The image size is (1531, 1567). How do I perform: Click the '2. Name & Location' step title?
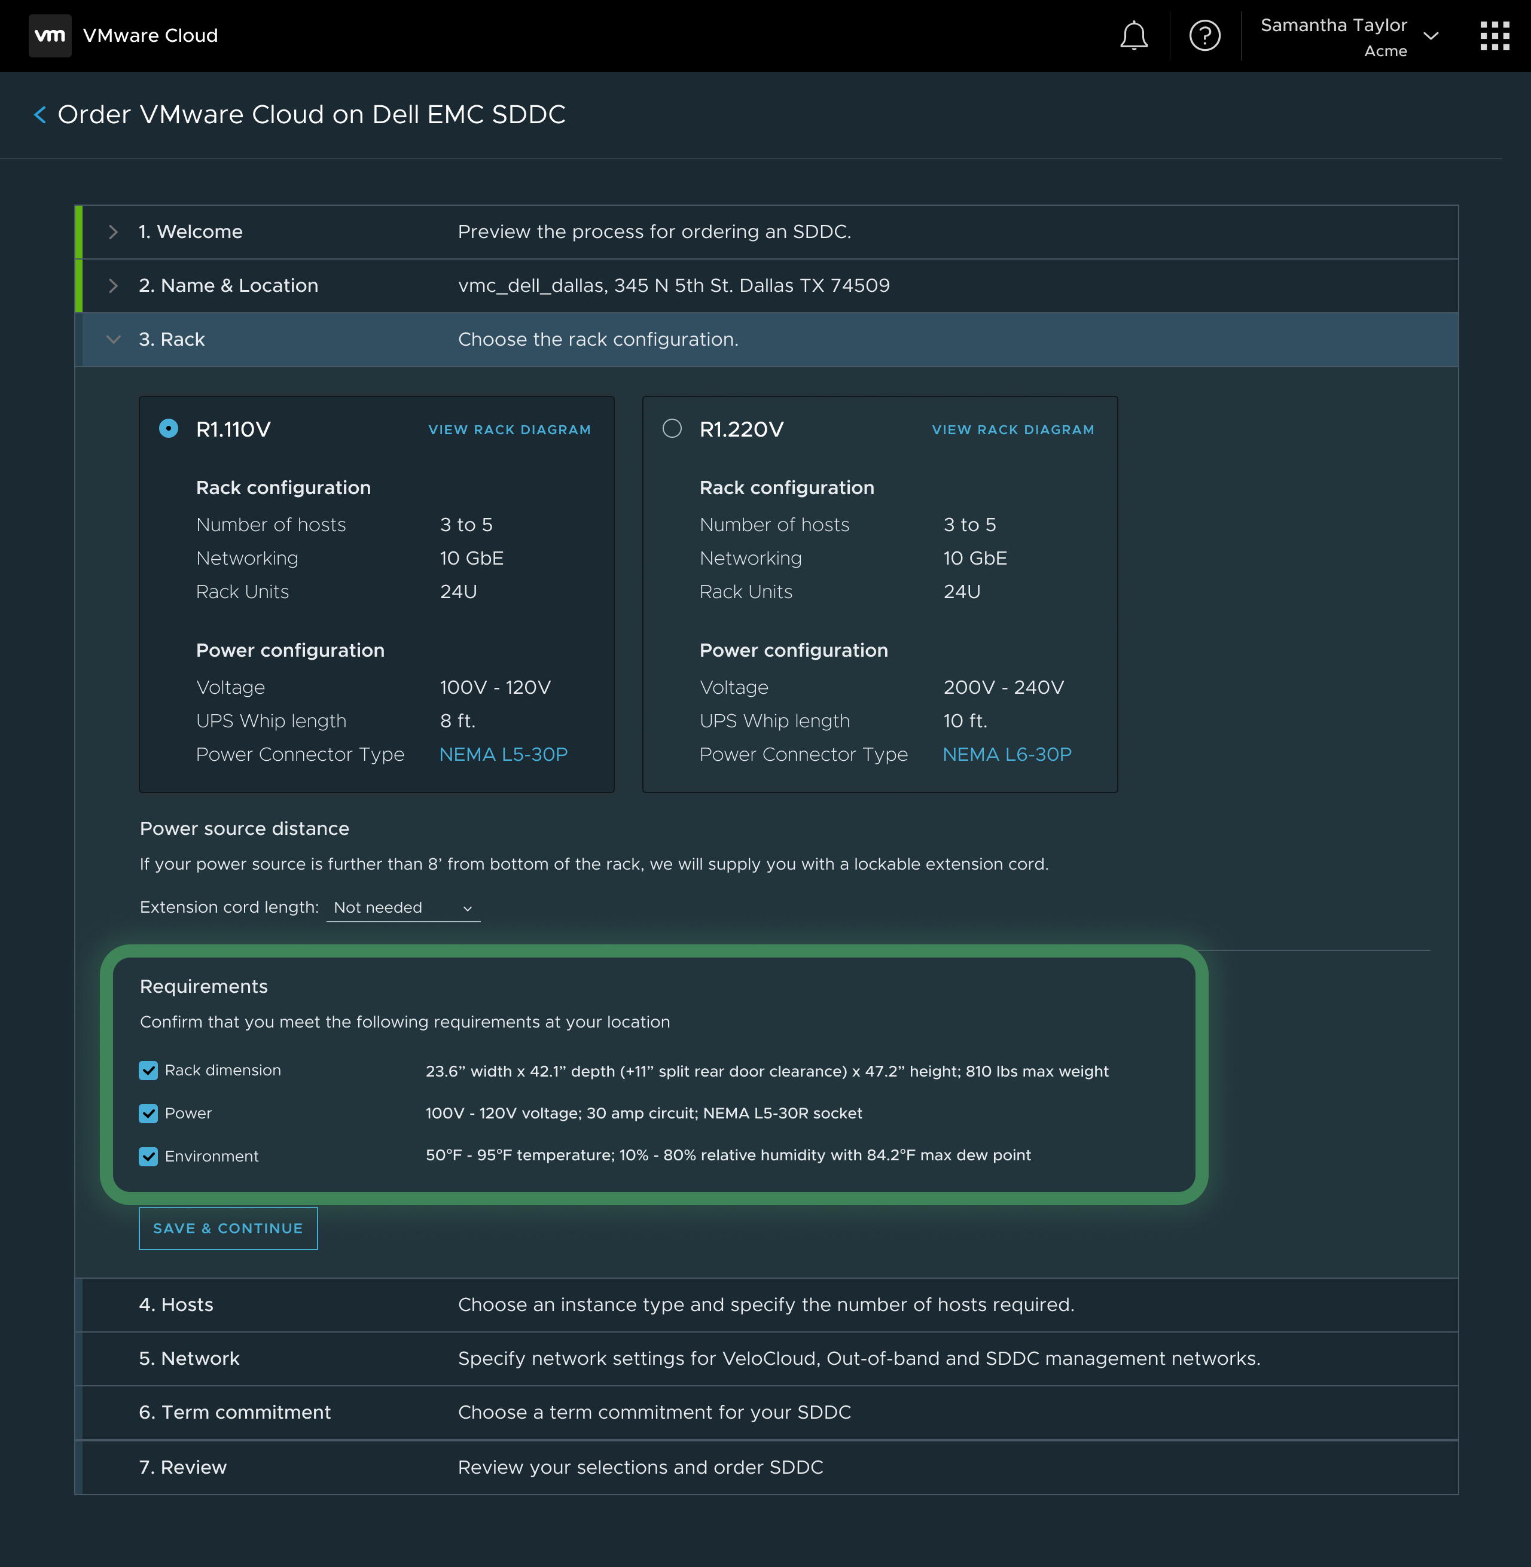coord(228,286)
